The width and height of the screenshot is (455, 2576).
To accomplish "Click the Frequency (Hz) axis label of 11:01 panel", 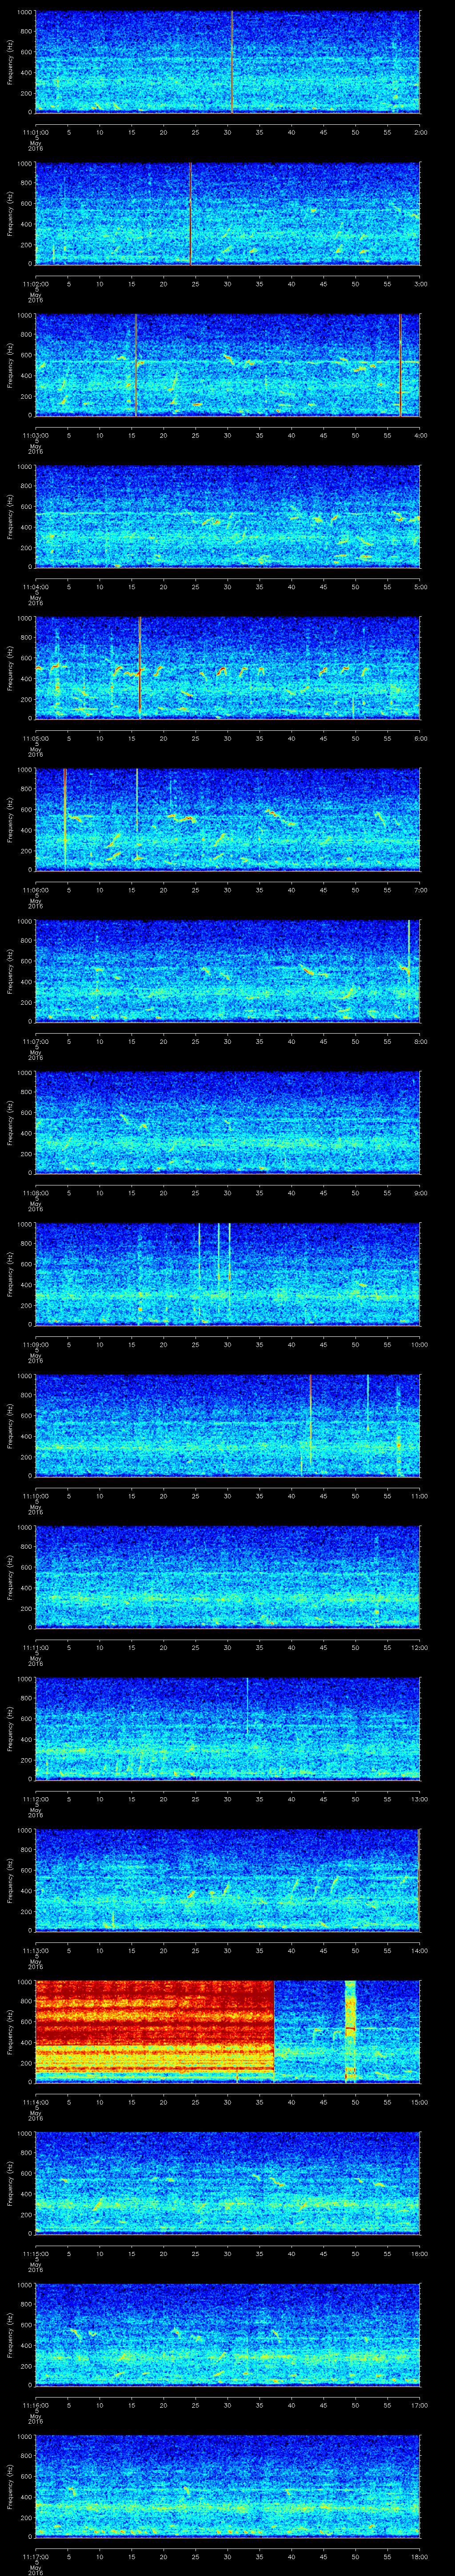I will coord(10,62).
